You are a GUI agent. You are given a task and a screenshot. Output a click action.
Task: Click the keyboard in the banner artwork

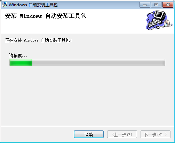153,24
